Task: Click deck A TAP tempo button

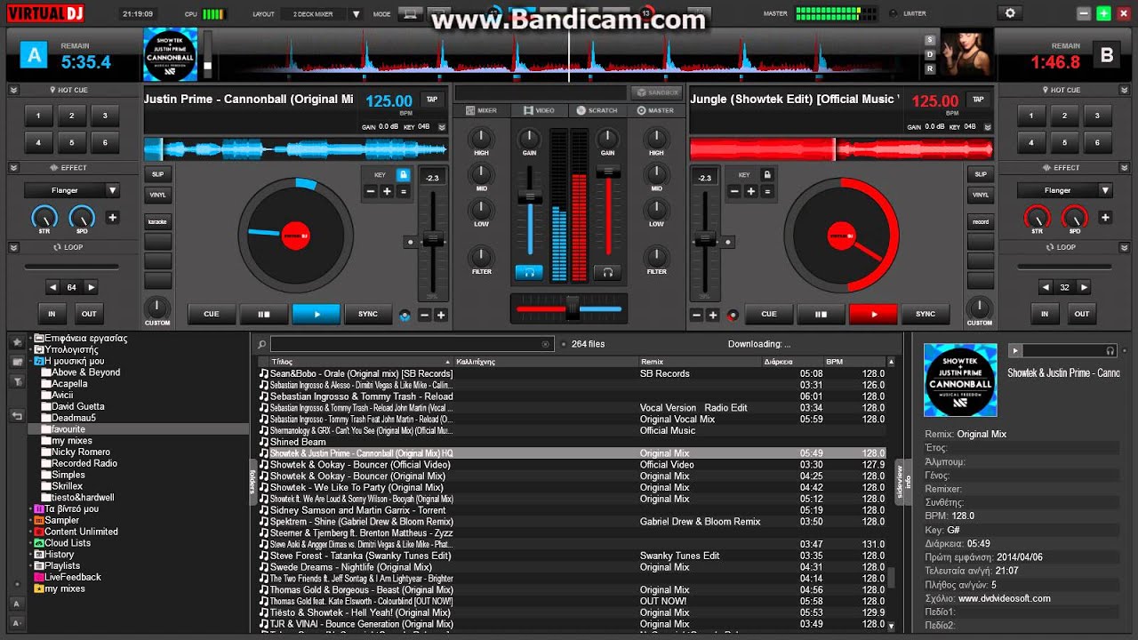Action: coord(432,100)
